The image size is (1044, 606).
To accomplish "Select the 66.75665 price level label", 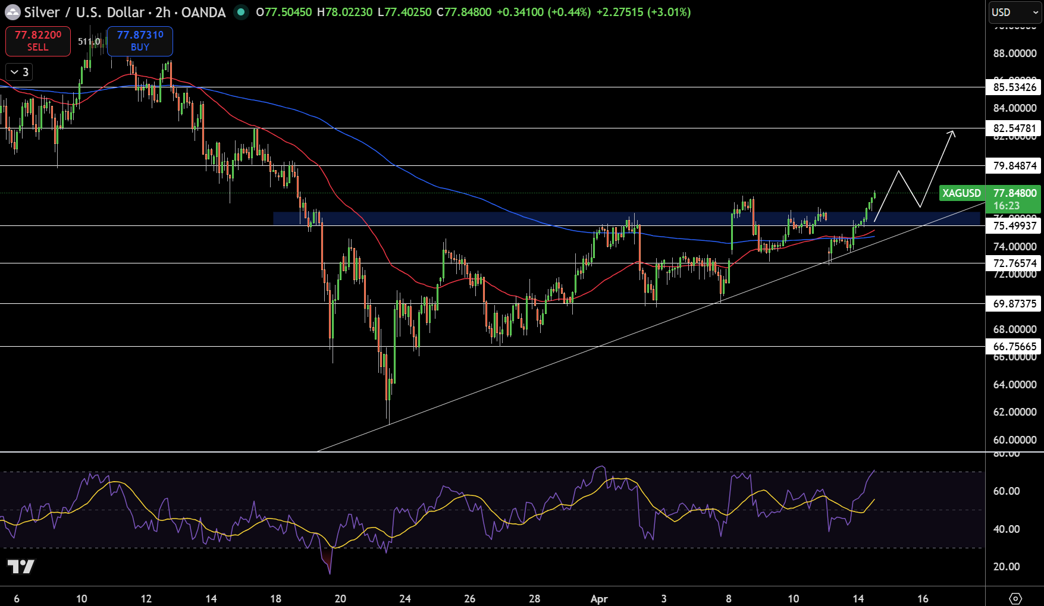I will click(1014, 346).
